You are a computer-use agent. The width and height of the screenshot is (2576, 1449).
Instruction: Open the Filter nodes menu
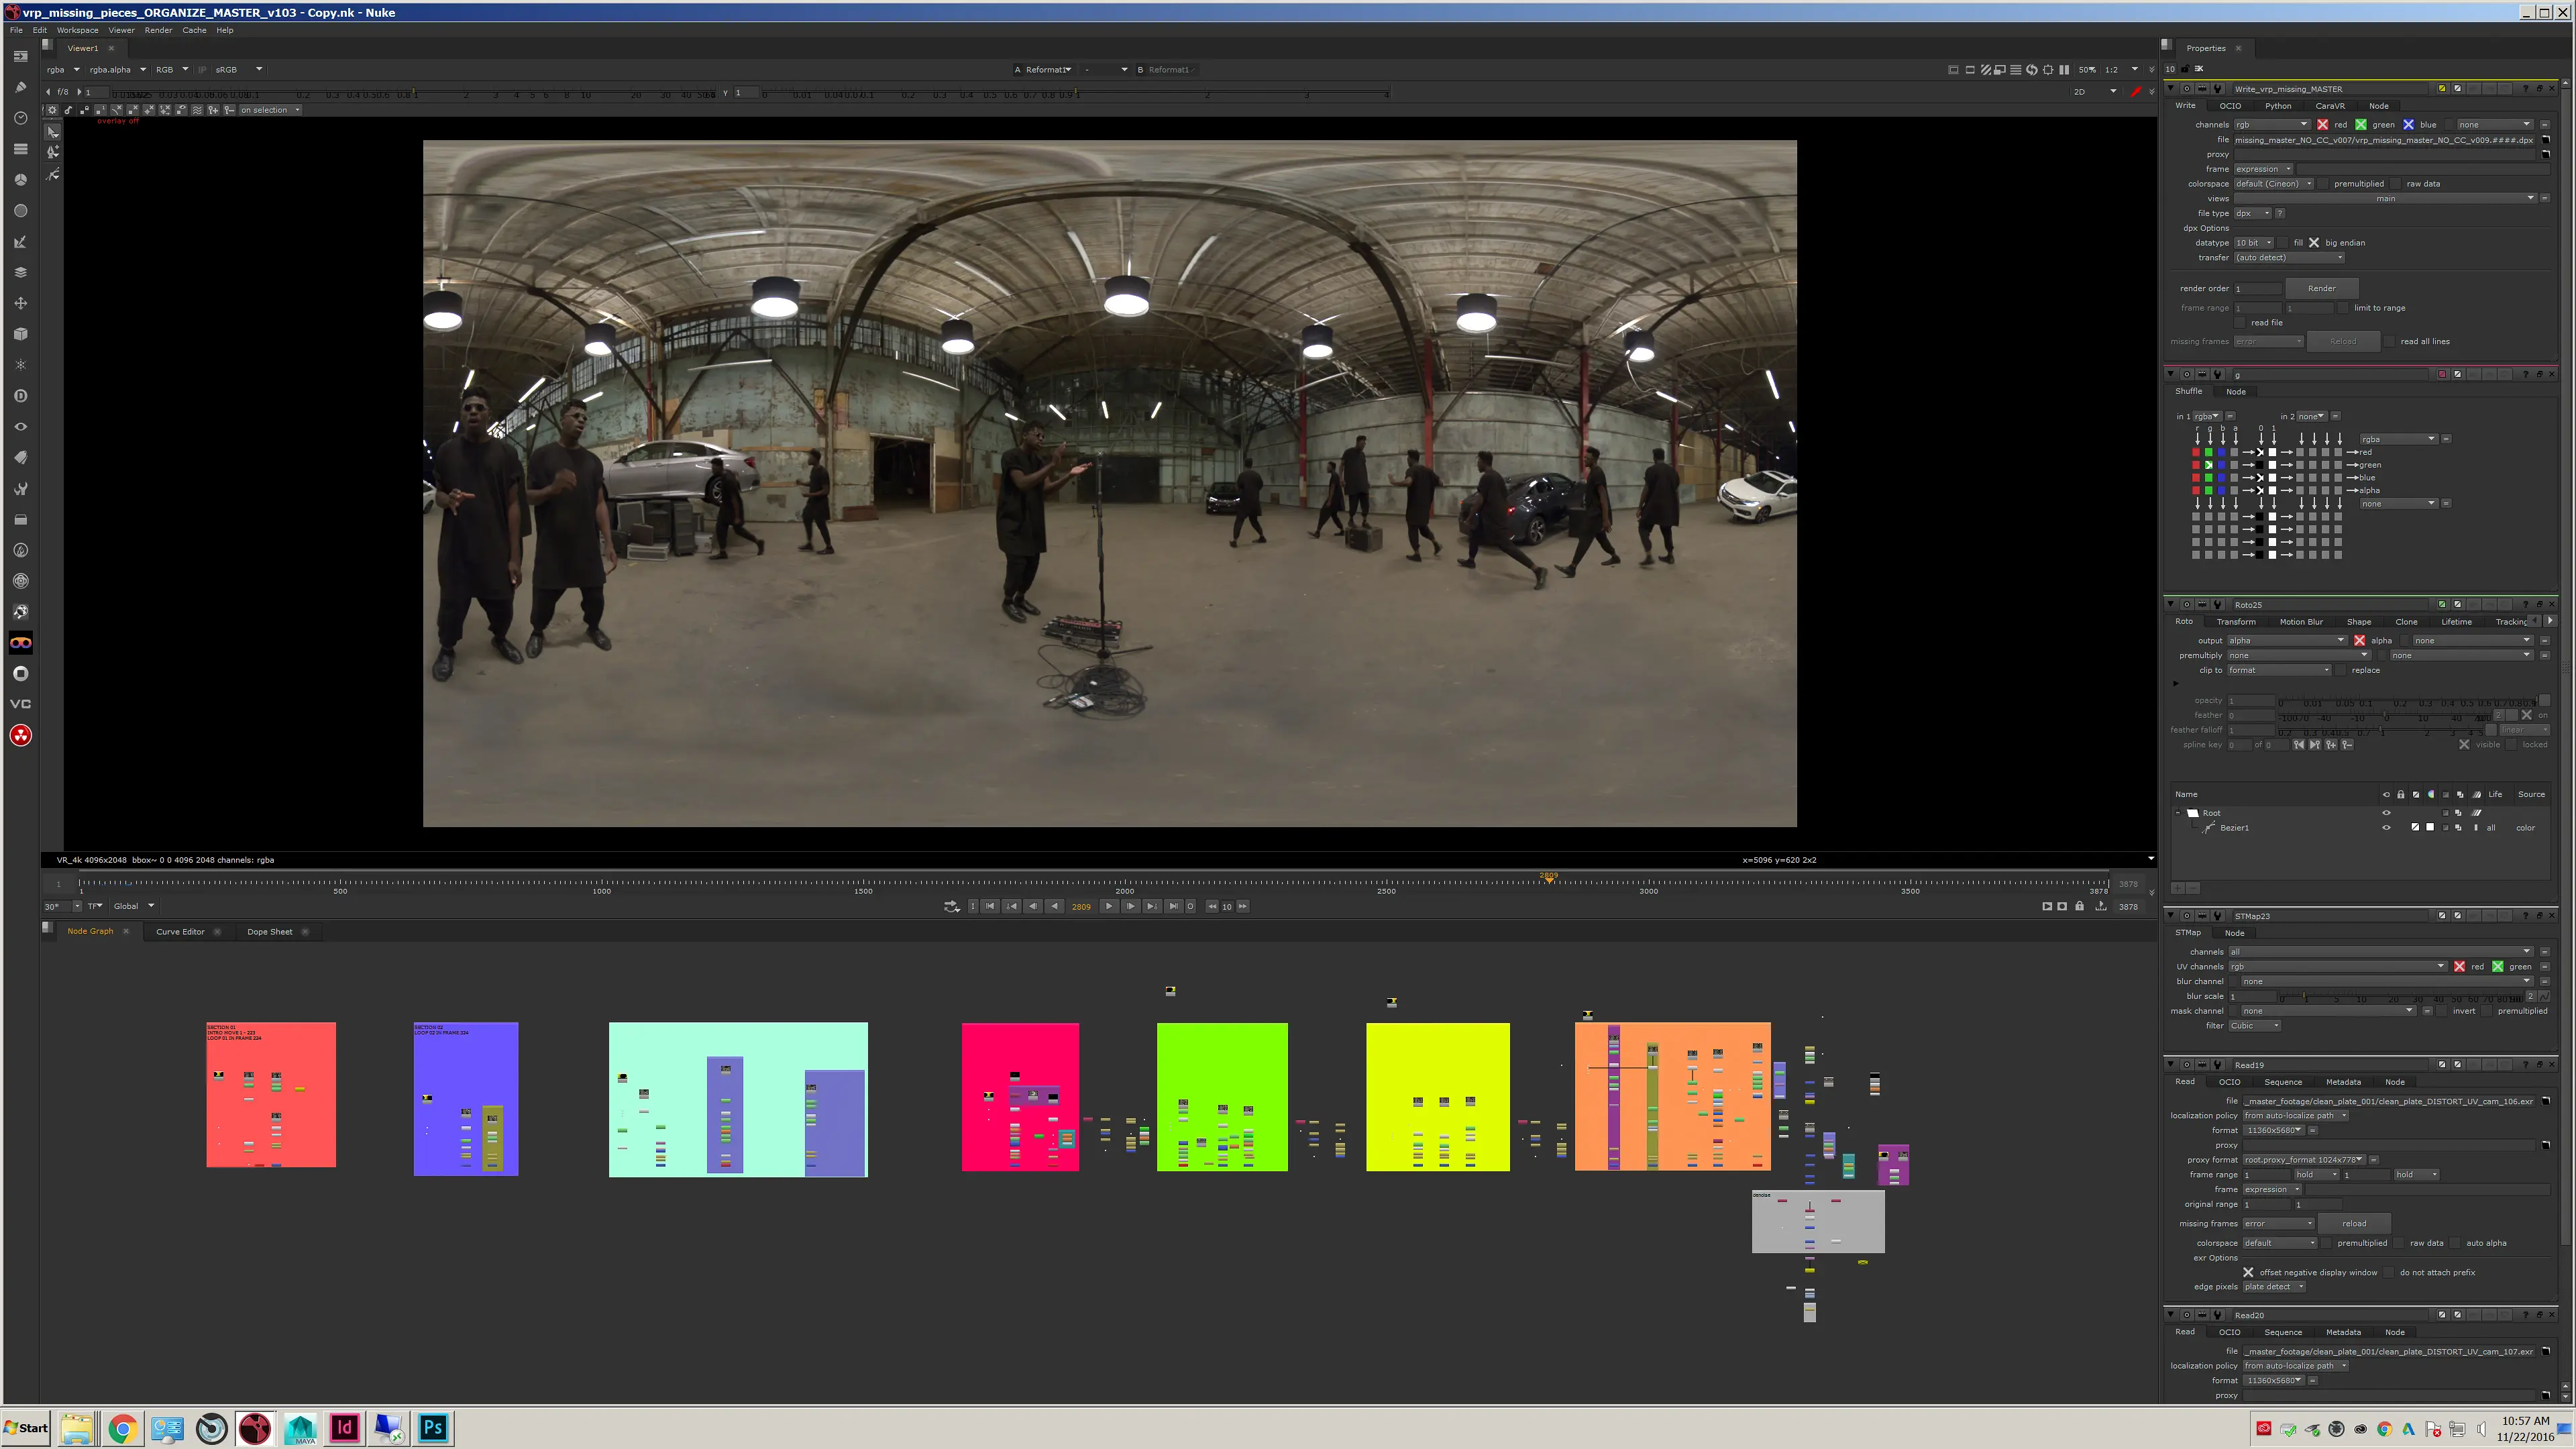20,211
